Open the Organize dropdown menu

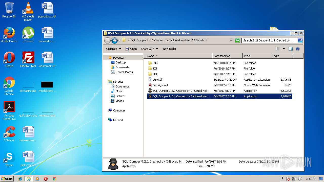point(113,49)
